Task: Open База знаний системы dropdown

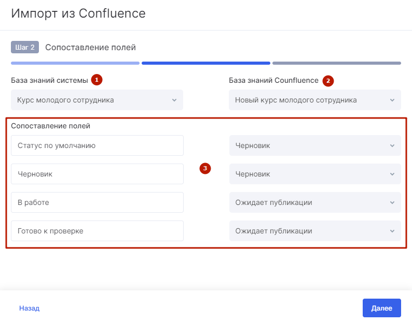Action: (97, 100)
